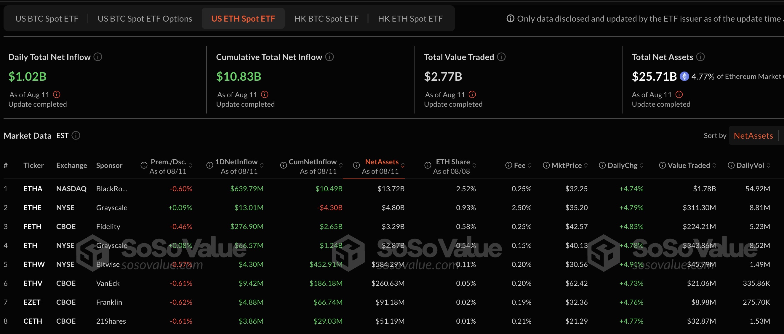The width and height of the screenshot is (784, 334).
Task: Open ETHW ticker row
Action: point(34,264)
